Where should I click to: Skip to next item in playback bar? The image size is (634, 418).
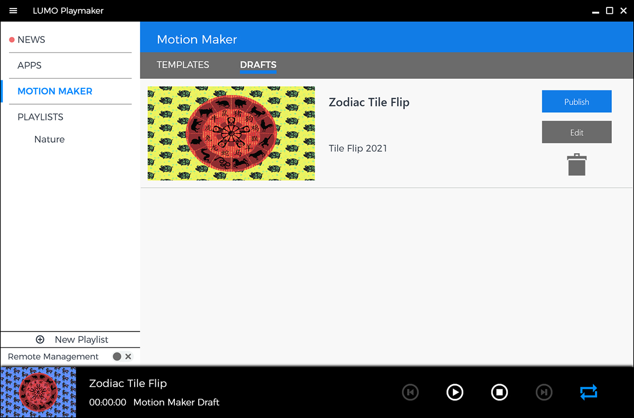[x=544, y=392]
